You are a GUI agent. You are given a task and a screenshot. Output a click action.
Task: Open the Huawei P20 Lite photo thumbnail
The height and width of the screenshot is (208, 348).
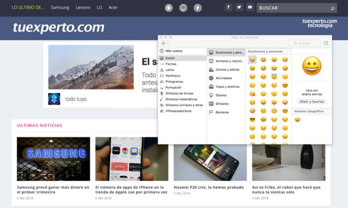click(x=210, y=163)
